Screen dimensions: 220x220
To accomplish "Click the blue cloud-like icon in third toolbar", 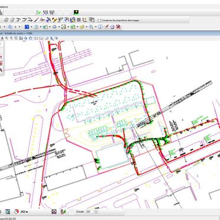I will [10, 27].
